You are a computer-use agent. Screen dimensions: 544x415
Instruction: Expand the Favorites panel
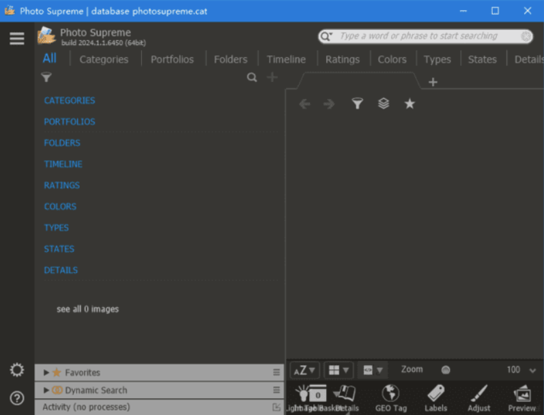tap(46, 372)
